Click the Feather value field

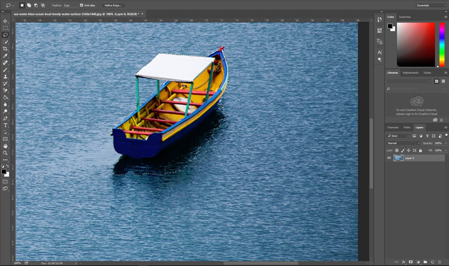(70, 5)
